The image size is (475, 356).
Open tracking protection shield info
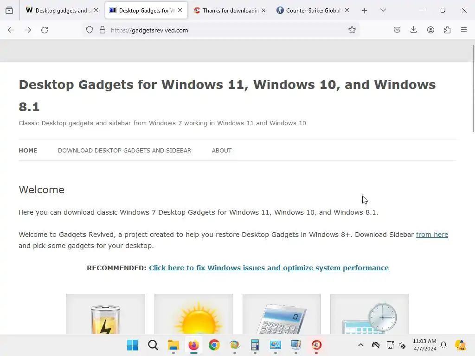tap(90, 30)
